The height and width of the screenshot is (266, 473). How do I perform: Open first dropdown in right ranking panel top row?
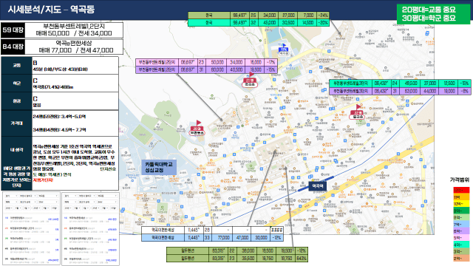(70, 196)
